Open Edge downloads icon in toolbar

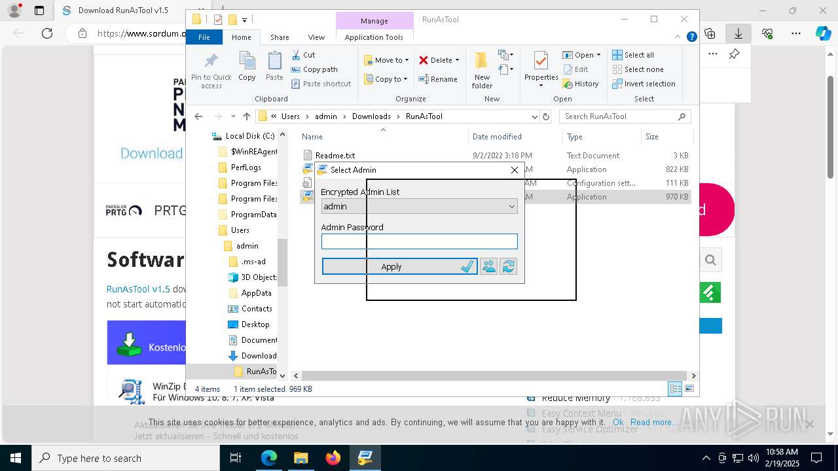click(738, 33)
